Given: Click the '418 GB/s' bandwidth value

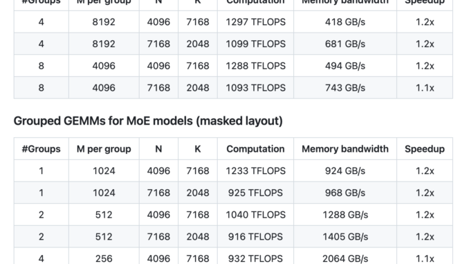Looking at the screenshot, I should [x=345, y=22].
